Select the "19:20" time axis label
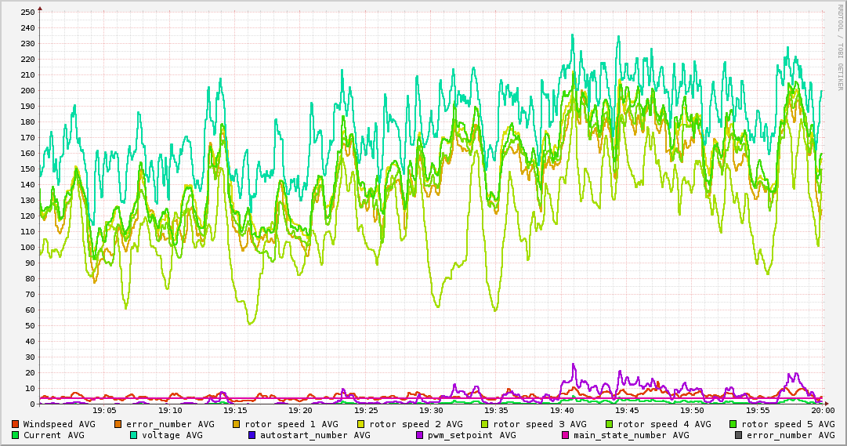 [x=300, y=411]
